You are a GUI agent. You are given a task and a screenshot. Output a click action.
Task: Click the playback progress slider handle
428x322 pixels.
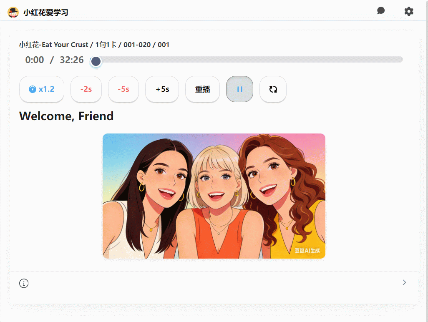tap(96, 61)
